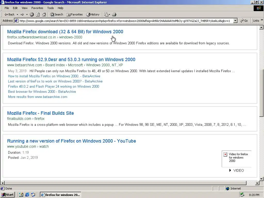The image size is (264, 198).
Task: Open the Windows Start button
Action: (7, 195)
